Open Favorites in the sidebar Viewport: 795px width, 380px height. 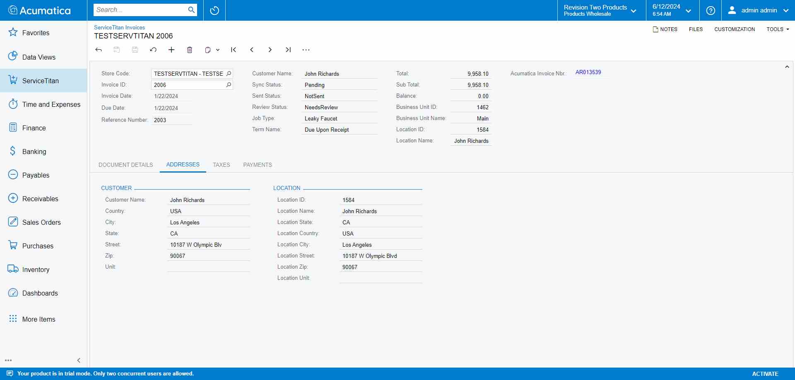(x=43, y=33)
